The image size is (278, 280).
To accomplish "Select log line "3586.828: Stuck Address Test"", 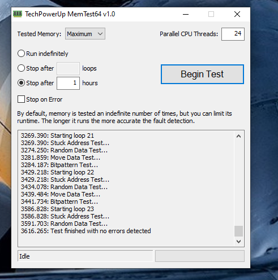I will [65, 216].
